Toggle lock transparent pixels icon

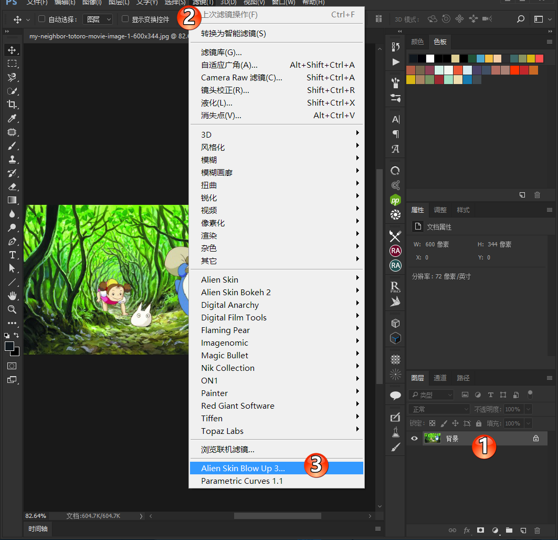[x=432, y=423]
